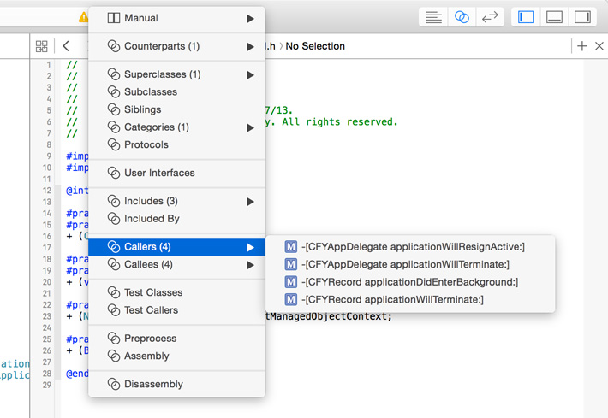The height and width of the screenshot is (418, 608).
Task: Click the yellow warning triangle icon
Action: click(84, 17)
